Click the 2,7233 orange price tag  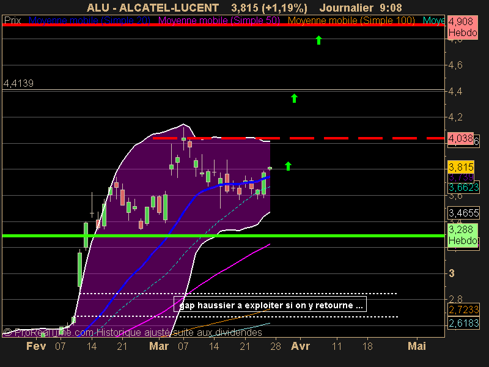pos(463,310)
